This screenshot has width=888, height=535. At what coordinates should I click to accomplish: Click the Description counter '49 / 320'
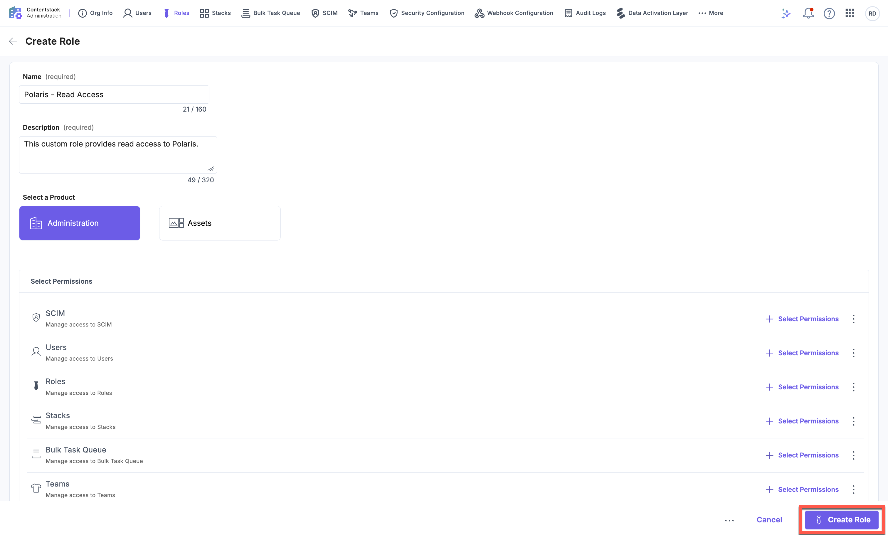(x=200, y=180)
